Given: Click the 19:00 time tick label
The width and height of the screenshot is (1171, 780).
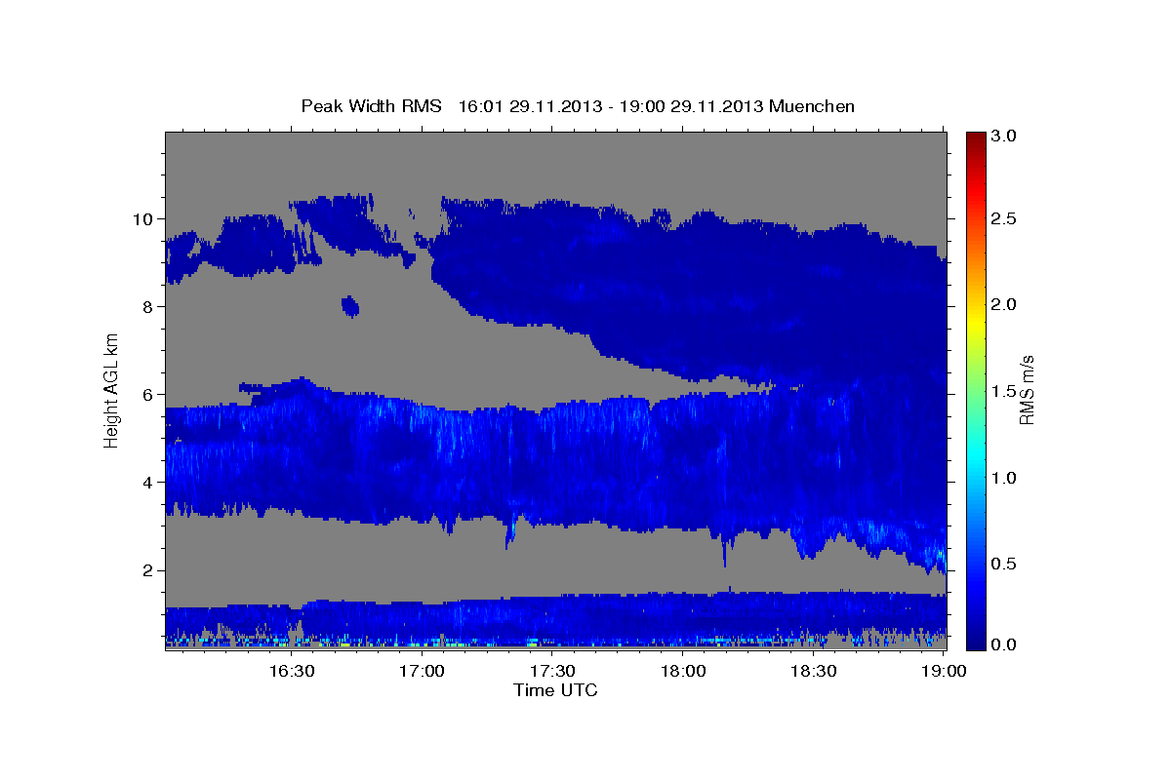Looking at the screenshot, I should pyautogui.click(x=945, y=671).
